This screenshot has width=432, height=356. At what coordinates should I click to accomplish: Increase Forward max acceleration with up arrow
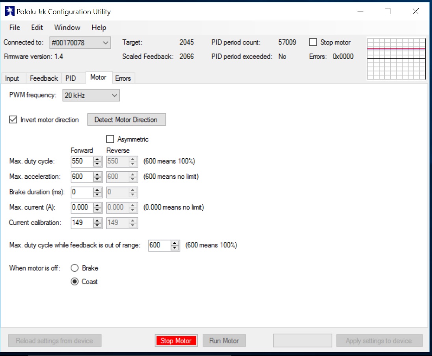coord(97,174)
